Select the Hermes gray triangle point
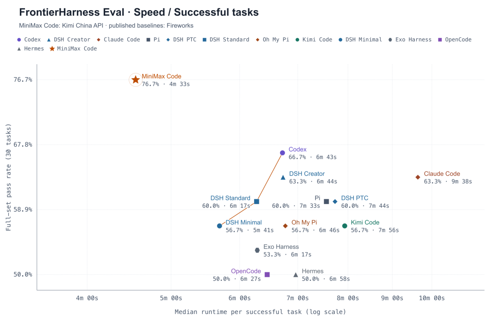The width and height of the screenshot is (500, 333). point(295,274)
